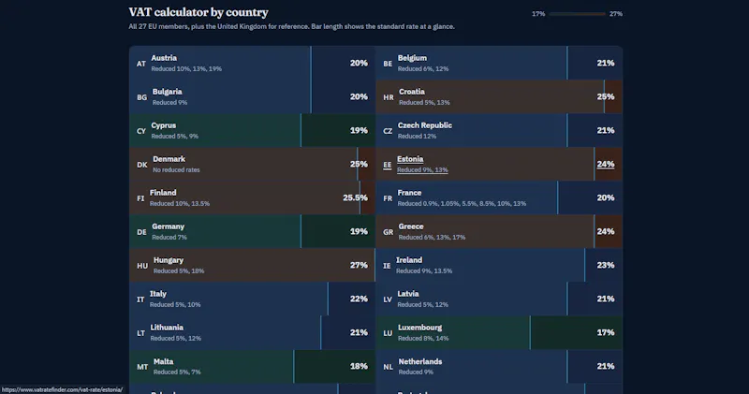The image size is (749, 394).
Task: Open the Malta VAT rate row
Action: [252, 366]
